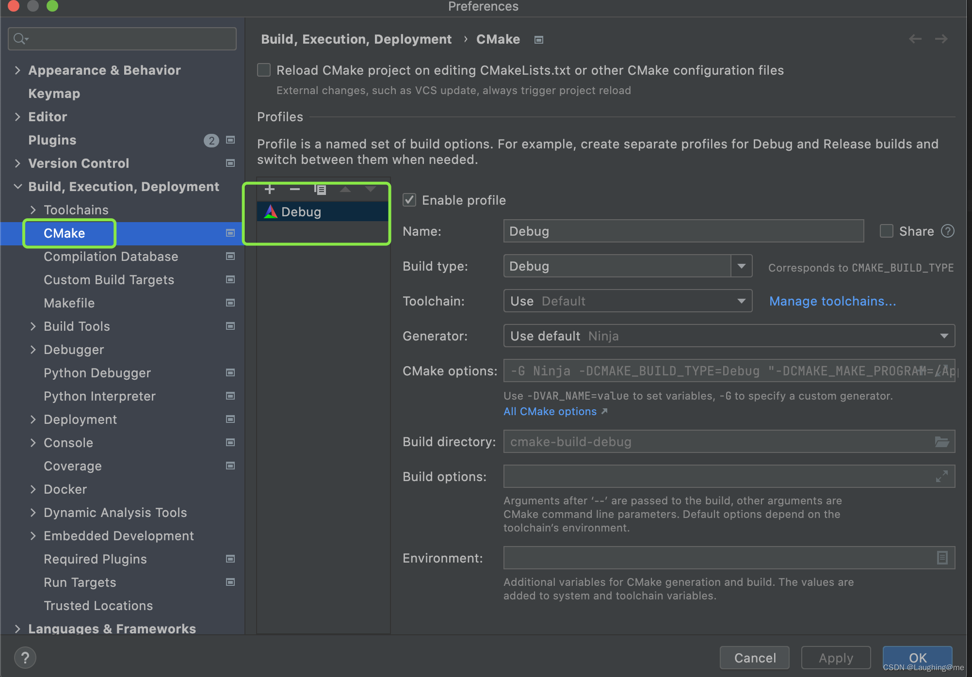Open Build, Execution, Deployment breadcrumb
The image size is (972, 677).
(356, 39)
